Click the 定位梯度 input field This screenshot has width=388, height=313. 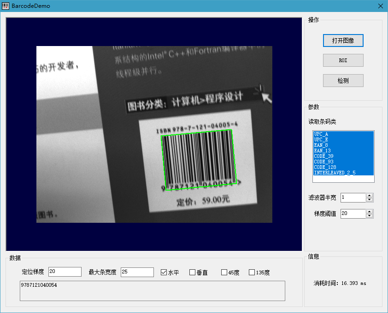65,272
